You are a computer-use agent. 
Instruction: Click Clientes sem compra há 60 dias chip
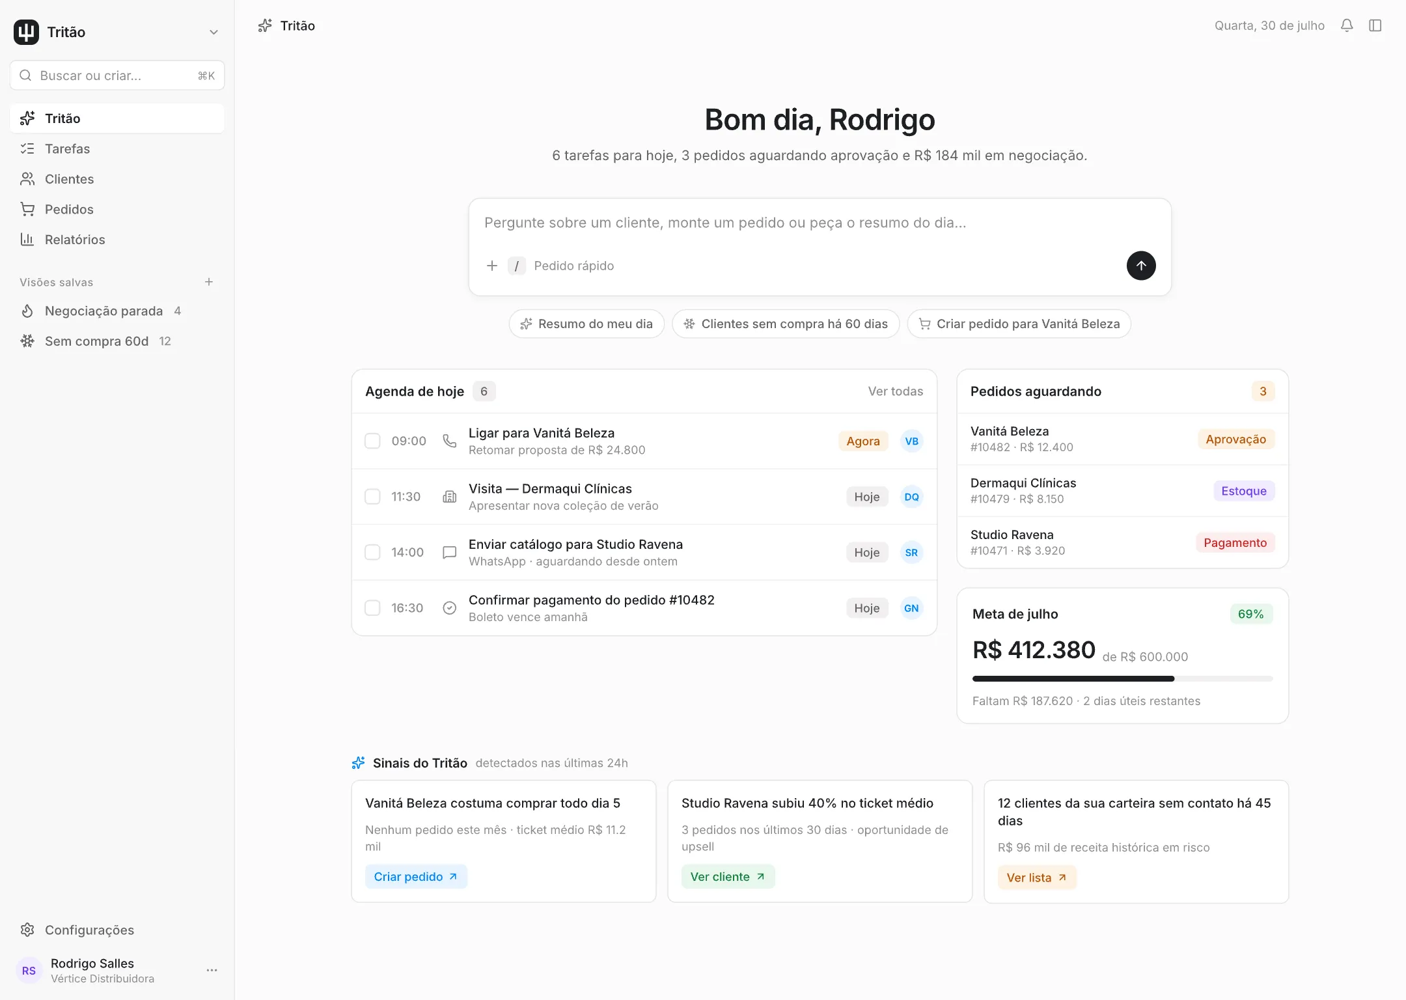pos(786,324)
